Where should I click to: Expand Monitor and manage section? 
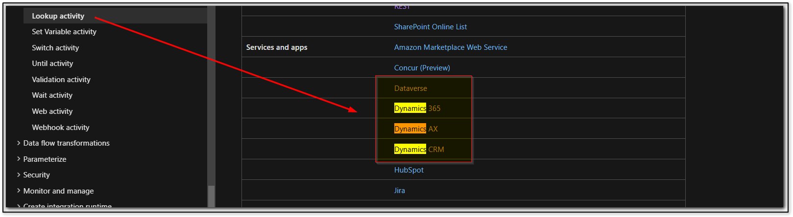coord(58,191)
